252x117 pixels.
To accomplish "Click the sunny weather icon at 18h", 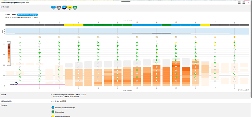I will [x=234, y=37].
